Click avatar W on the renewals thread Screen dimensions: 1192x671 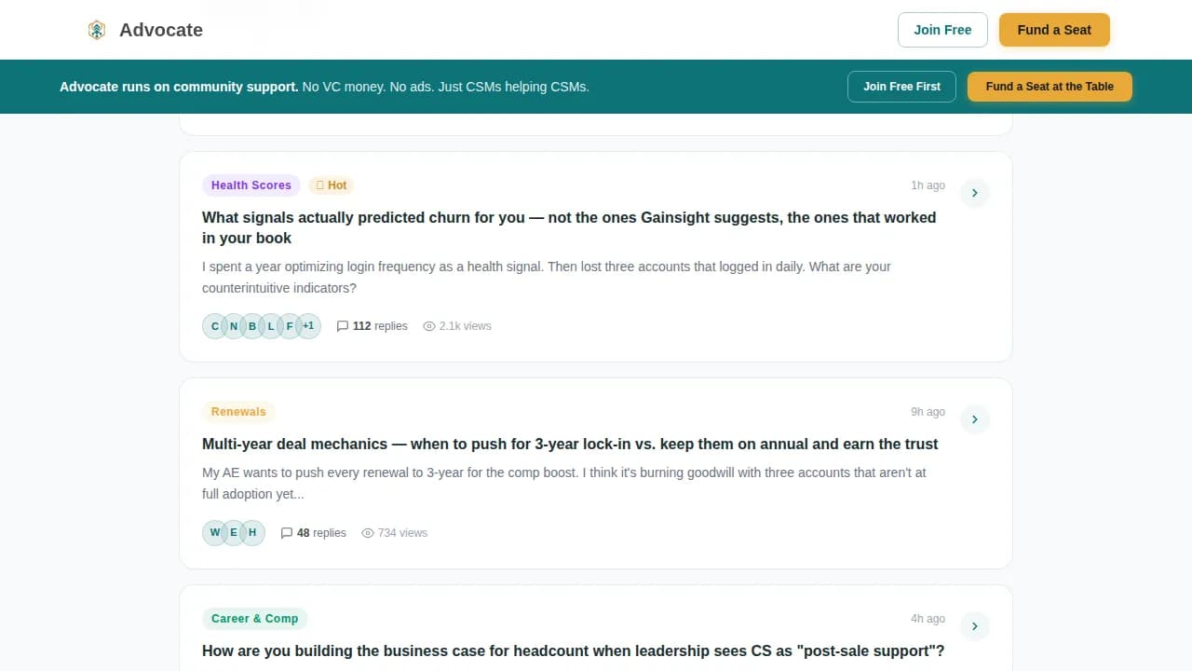tap(215, 532)
